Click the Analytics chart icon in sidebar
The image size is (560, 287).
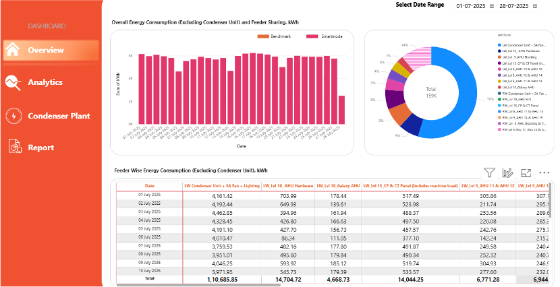(x=13, y=82)
